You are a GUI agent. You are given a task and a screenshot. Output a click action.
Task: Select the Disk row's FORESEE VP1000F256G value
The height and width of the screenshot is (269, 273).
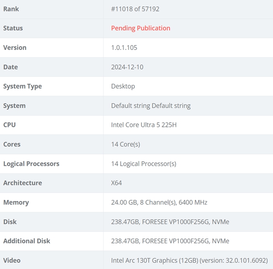click(x=170, y=222)
